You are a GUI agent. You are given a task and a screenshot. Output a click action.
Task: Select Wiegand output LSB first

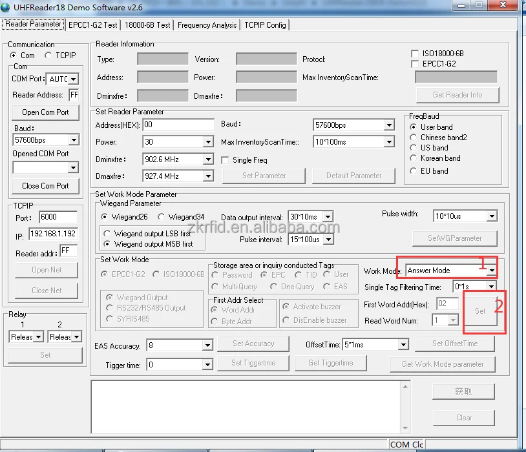pos(108,233)
